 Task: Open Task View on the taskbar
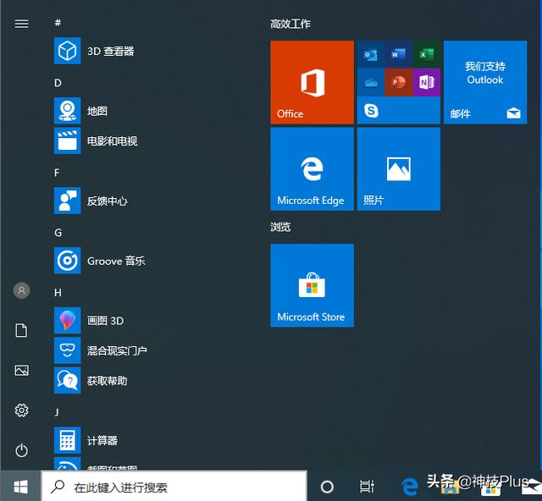367,487
